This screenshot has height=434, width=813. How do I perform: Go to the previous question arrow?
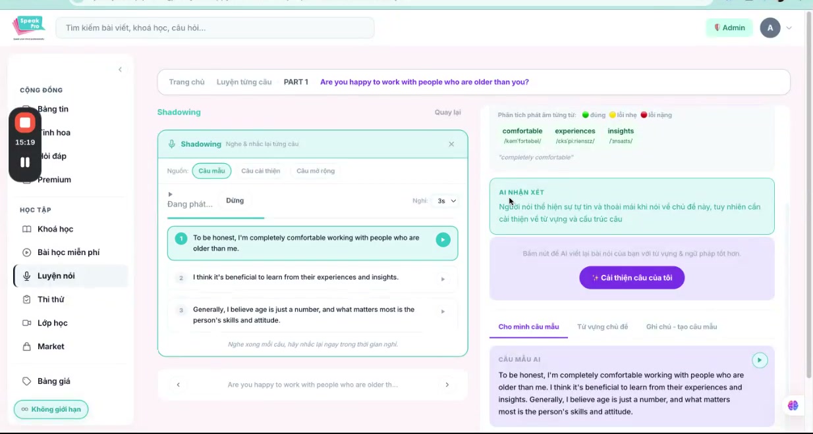pyautogui.click(x=178, y=385)
